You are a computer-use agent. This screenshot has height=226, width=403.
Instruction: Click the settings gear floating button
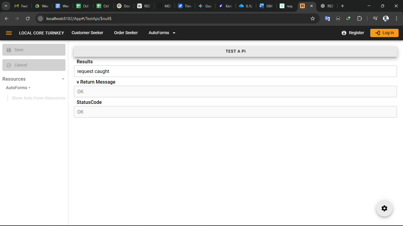[x=384, y=208]
